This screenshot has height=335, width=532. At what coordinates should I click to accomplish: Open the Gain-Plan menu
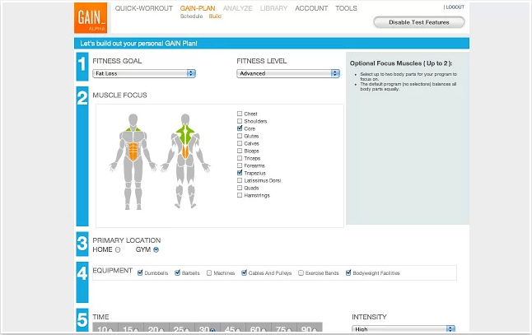[198, 8]
